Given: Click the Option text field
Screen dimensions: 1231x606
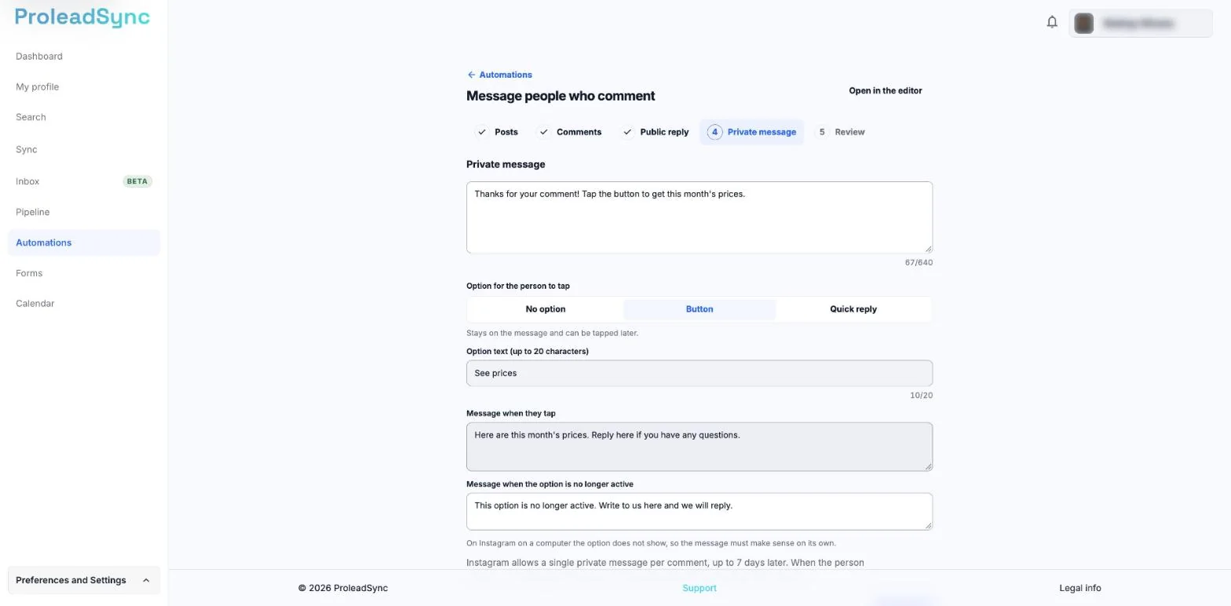Looking at the screenshot, I should pyautogui.click(x=700, y=373).
